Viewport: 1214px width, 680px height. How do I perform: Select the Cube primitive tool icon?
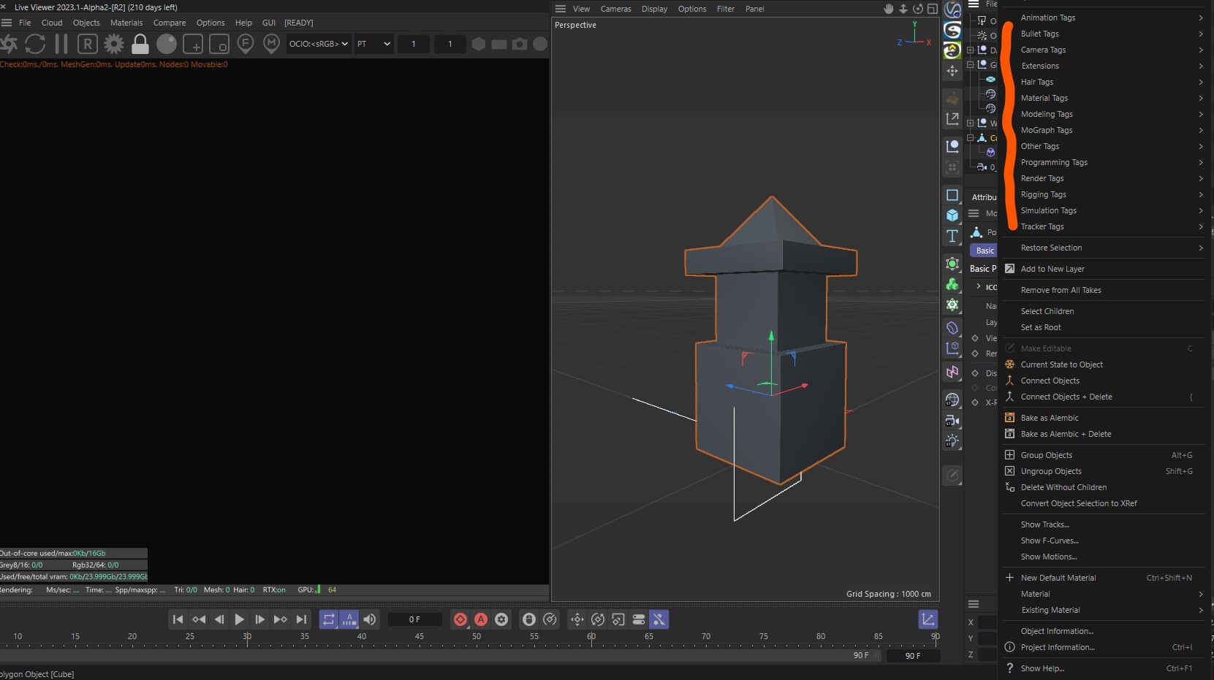[952, 215]
